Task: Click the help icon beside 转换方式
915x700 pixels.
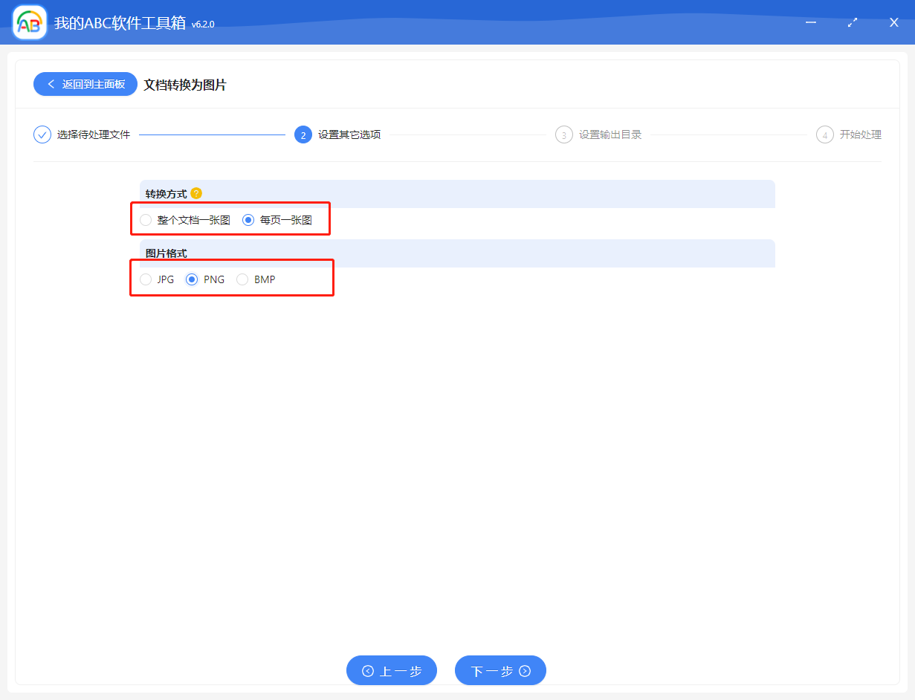Action: pos(196,193)
